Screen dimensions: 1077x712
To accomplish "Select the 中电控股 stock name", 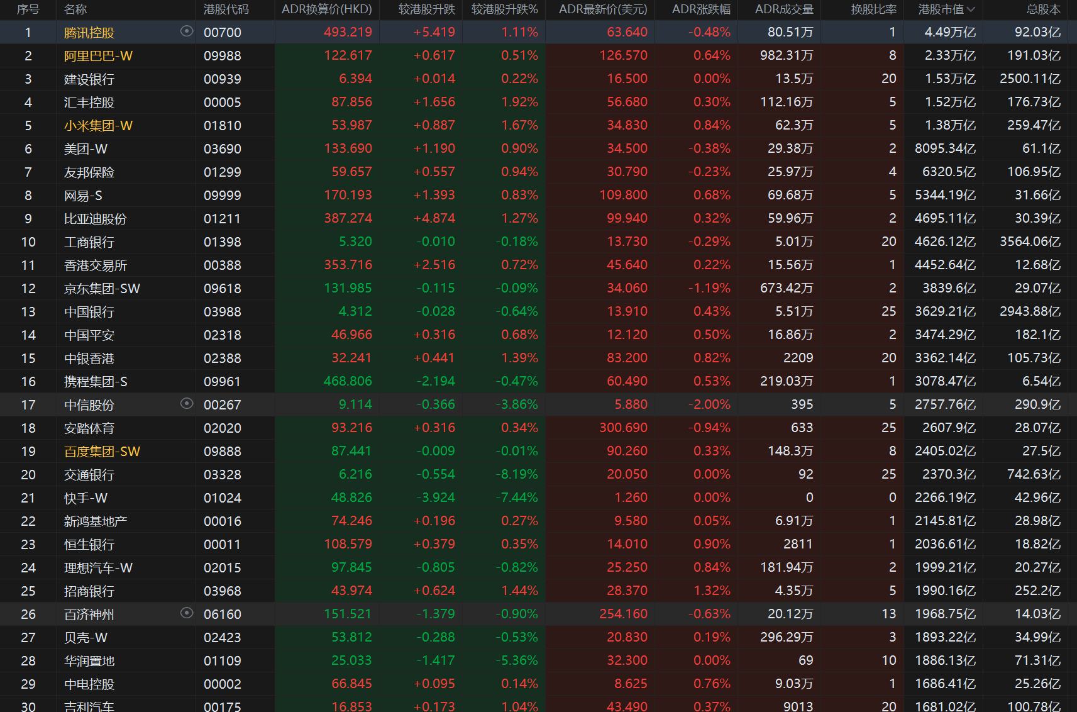I will point(89,684).
